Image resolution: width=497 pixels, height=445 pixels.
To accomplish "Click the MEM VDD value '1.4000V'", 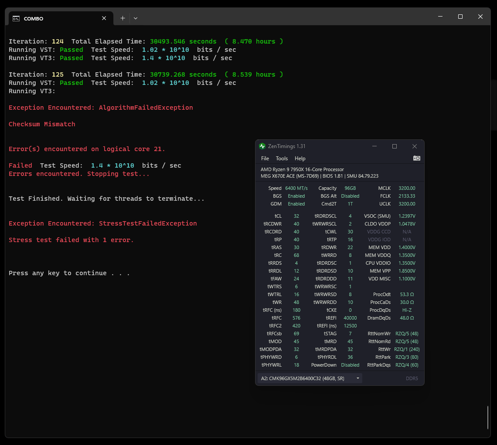I will tap(407, 247).
